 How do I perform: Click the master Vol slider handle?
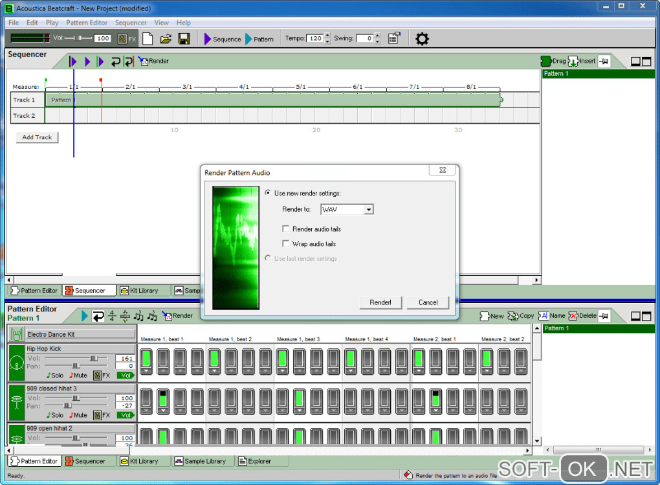point(79,38)
